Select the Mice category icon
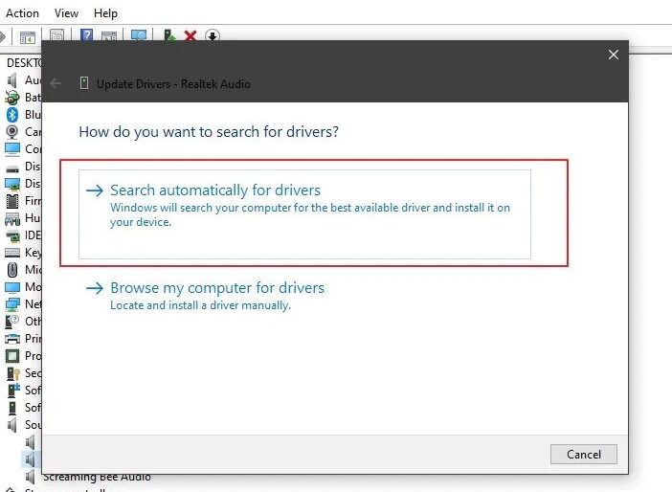 click(x=12, y=270)
